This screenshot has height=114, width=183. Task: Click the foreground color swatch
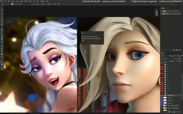[1, 63]
